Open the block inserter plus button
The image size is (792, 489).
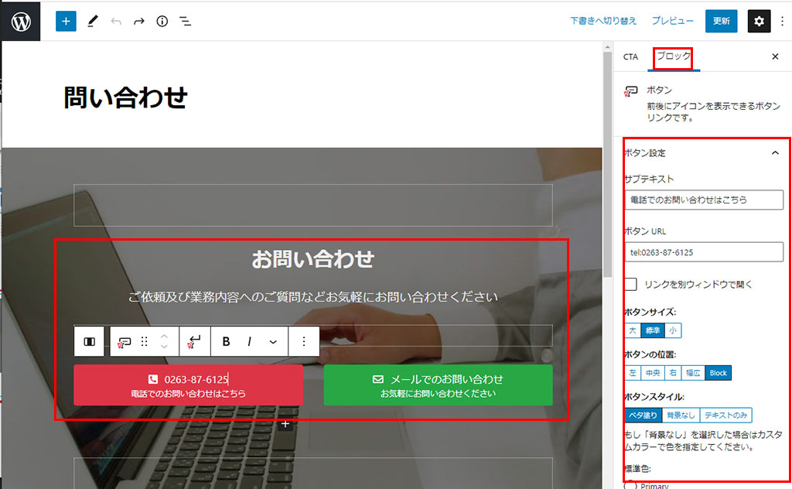[x=66, y=21]
